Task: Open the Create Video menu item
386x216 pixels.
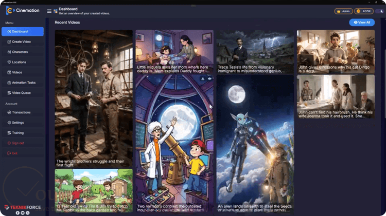Action: [x=23, y=42]
